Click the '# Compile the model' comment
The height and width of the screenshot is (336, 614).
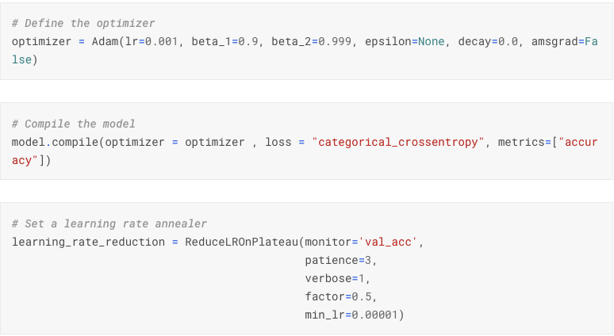coord(73,124)
